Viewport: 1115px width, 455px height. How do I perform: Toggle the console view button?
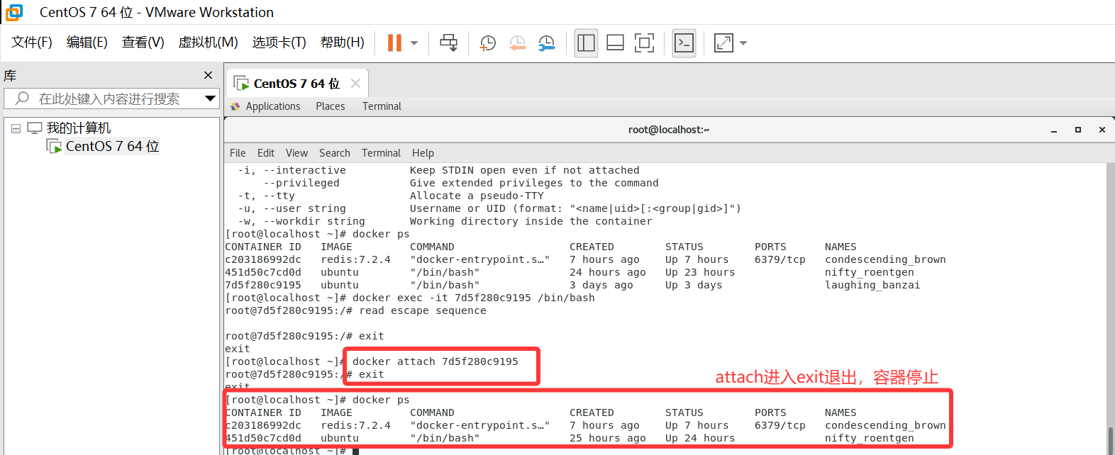pos(684,43)
